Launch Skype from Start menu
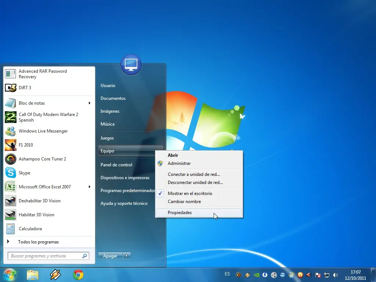The image size is (376, 282). (x=49, y=173)
